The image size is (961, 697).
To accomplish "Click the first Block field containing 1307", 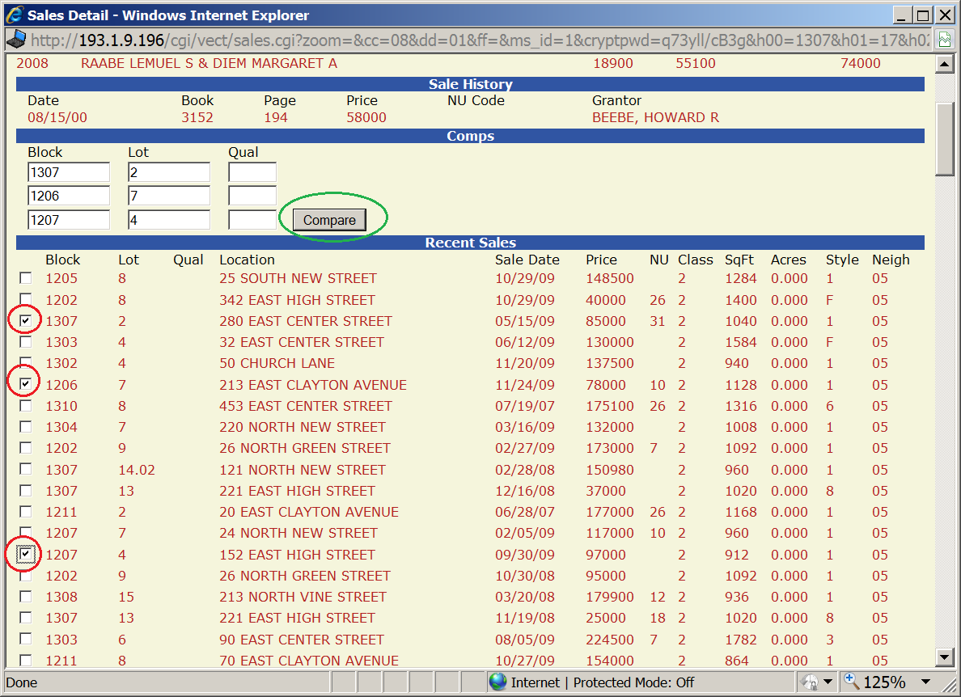I will [69, 172].
